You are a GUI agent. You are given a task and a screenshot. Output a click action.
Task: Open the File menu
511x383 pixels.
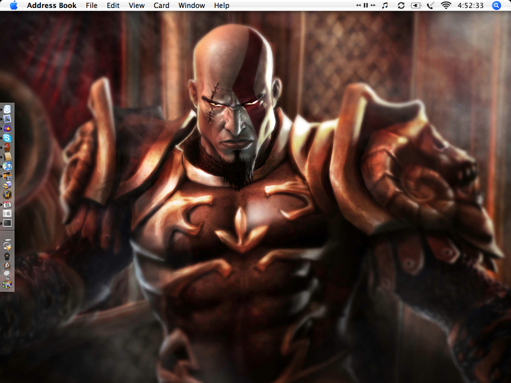tap(91, 5)
